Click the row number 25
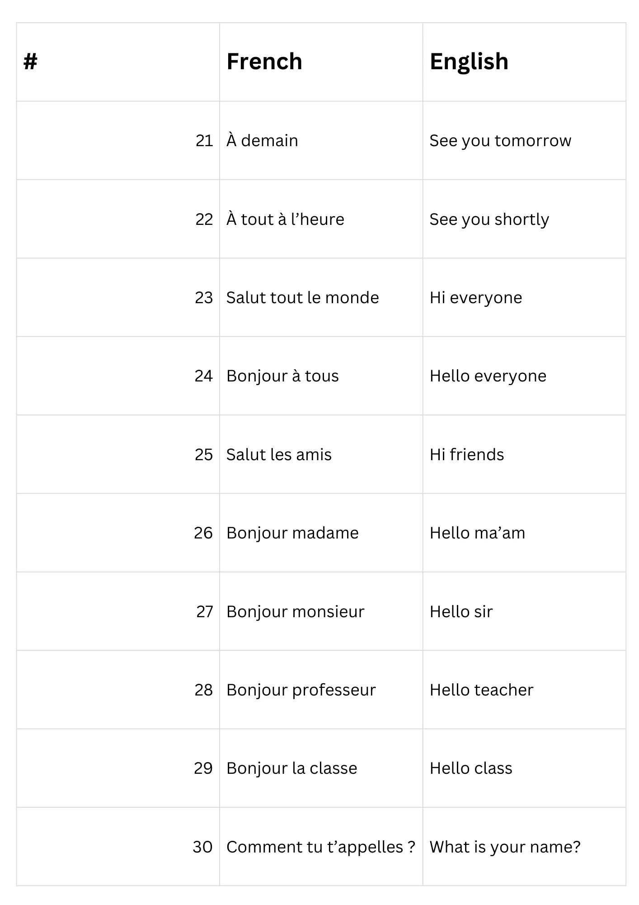This screenshot has height=905, width=639. click(x=204, y=455)
